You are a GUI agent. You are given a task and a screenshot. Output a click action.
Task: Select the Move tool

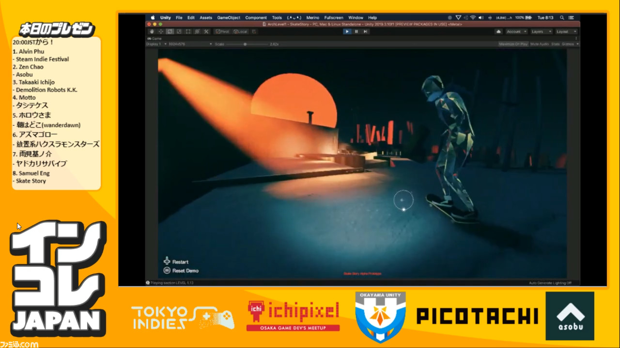point(161,31)
